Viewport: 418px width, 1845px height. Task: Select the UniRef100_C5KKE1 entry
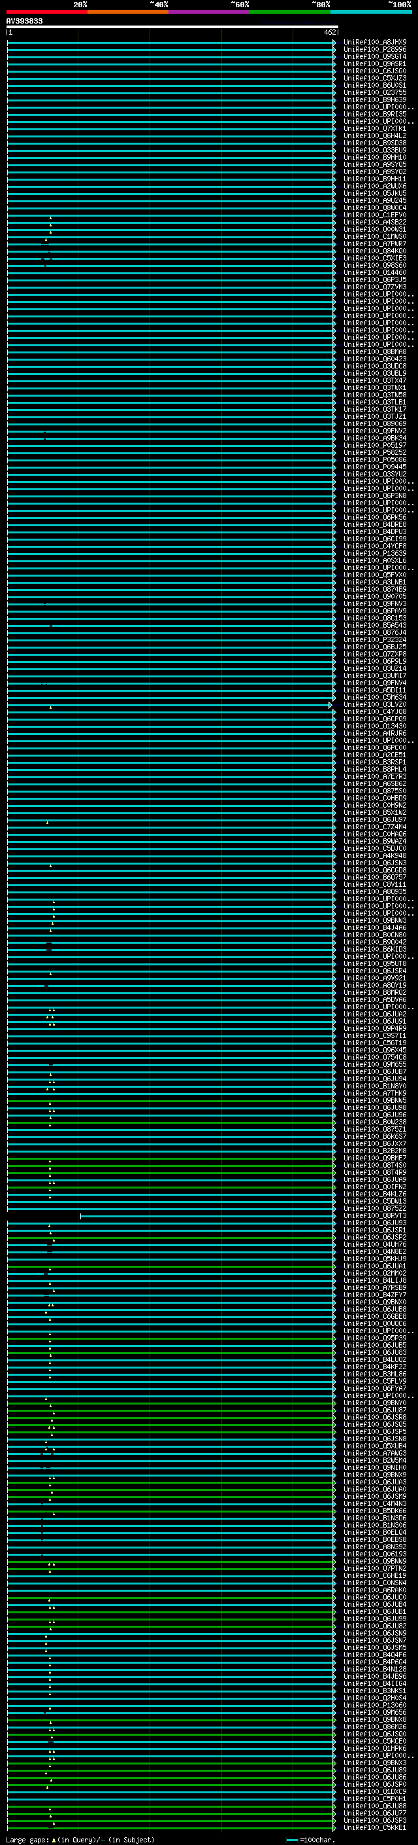tap(375, 1828)
